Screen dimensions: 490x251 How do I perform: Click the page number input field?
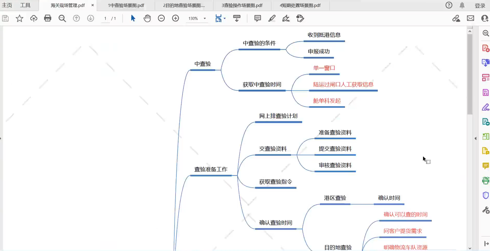105,18
